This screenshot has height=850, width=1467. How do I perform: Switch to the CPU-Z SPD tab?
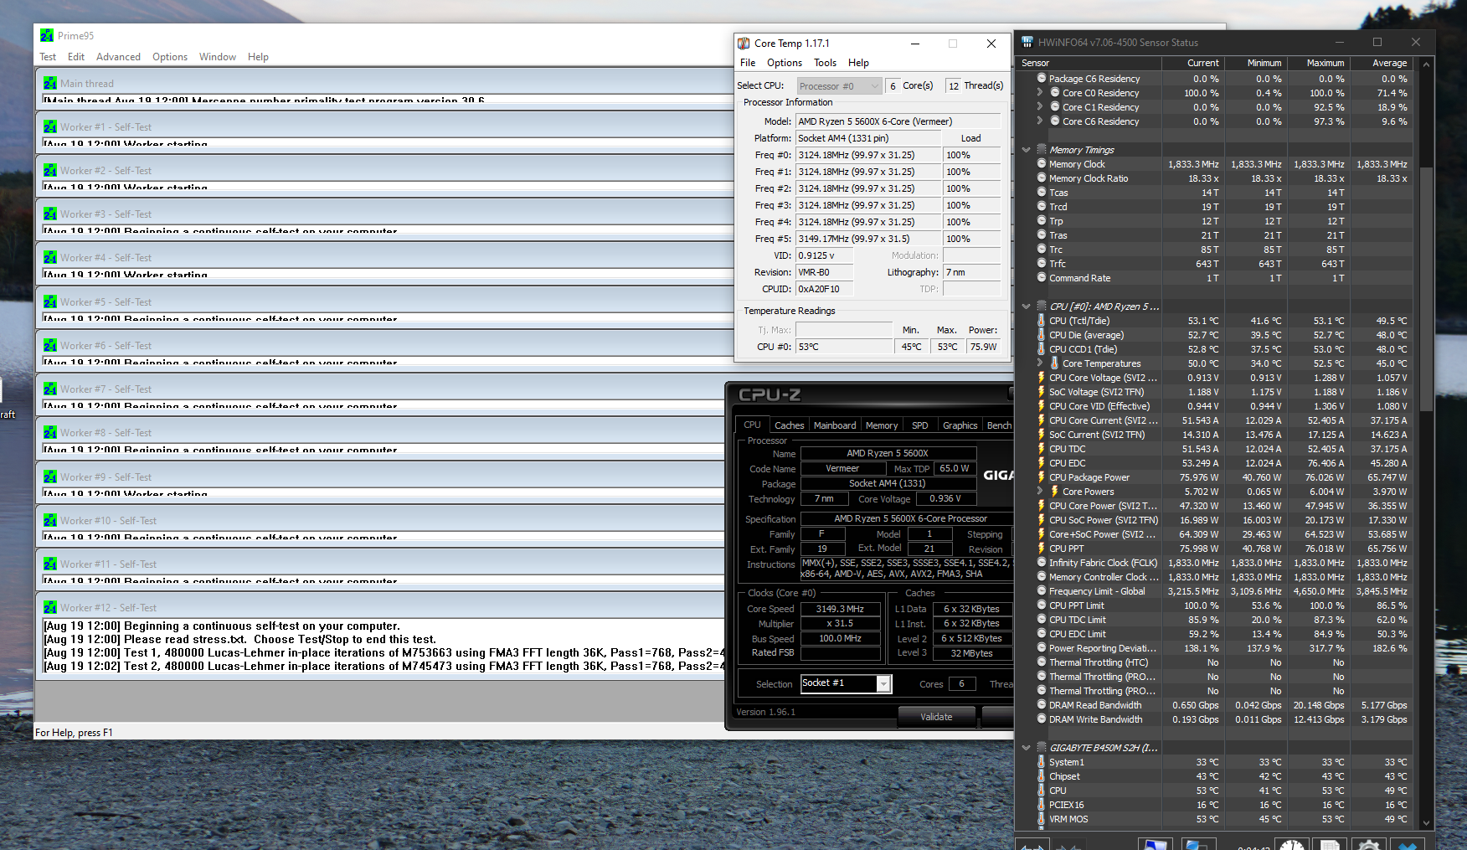(919, 425)
